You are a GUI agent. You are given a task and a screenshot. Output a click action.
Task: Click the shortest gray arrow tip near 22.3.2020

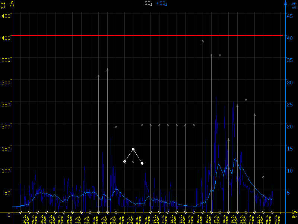[x=263, y=177]
